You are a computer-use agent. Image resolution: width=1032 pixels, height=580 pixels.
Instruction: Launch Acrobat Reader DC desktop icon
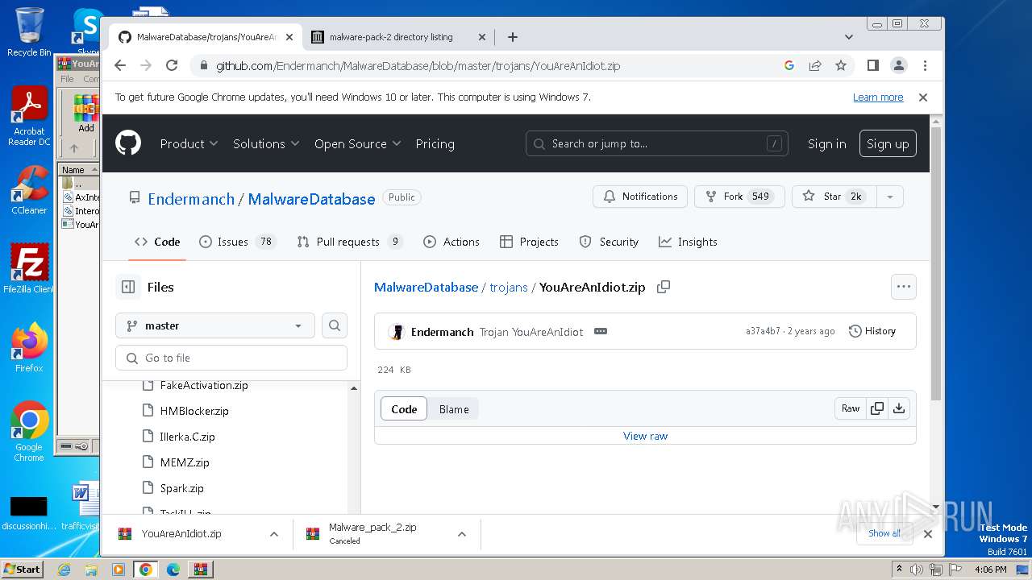29,116
